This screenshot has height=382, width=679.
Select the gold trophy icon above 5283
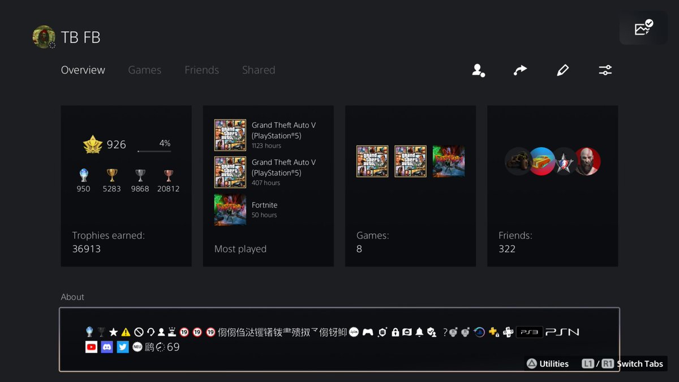[112, 175]
